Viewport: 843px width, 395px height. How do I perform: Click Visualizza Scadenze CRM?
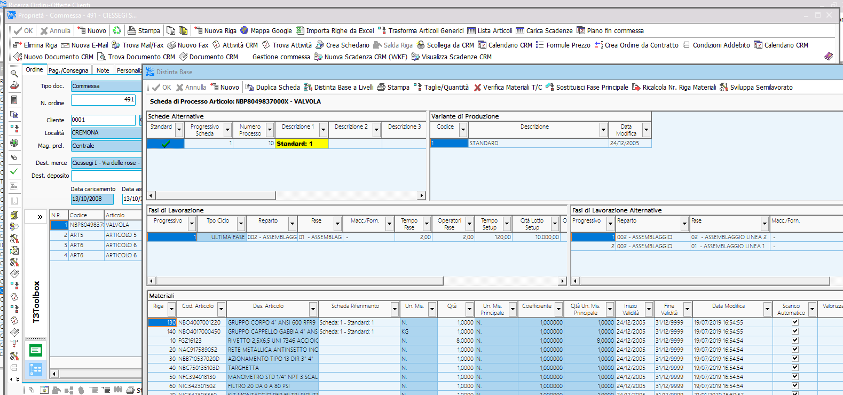click(451, 57)
